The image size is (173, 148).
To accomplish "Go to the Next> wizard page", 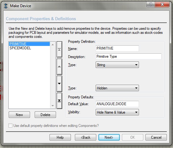I will click(109, 137).
